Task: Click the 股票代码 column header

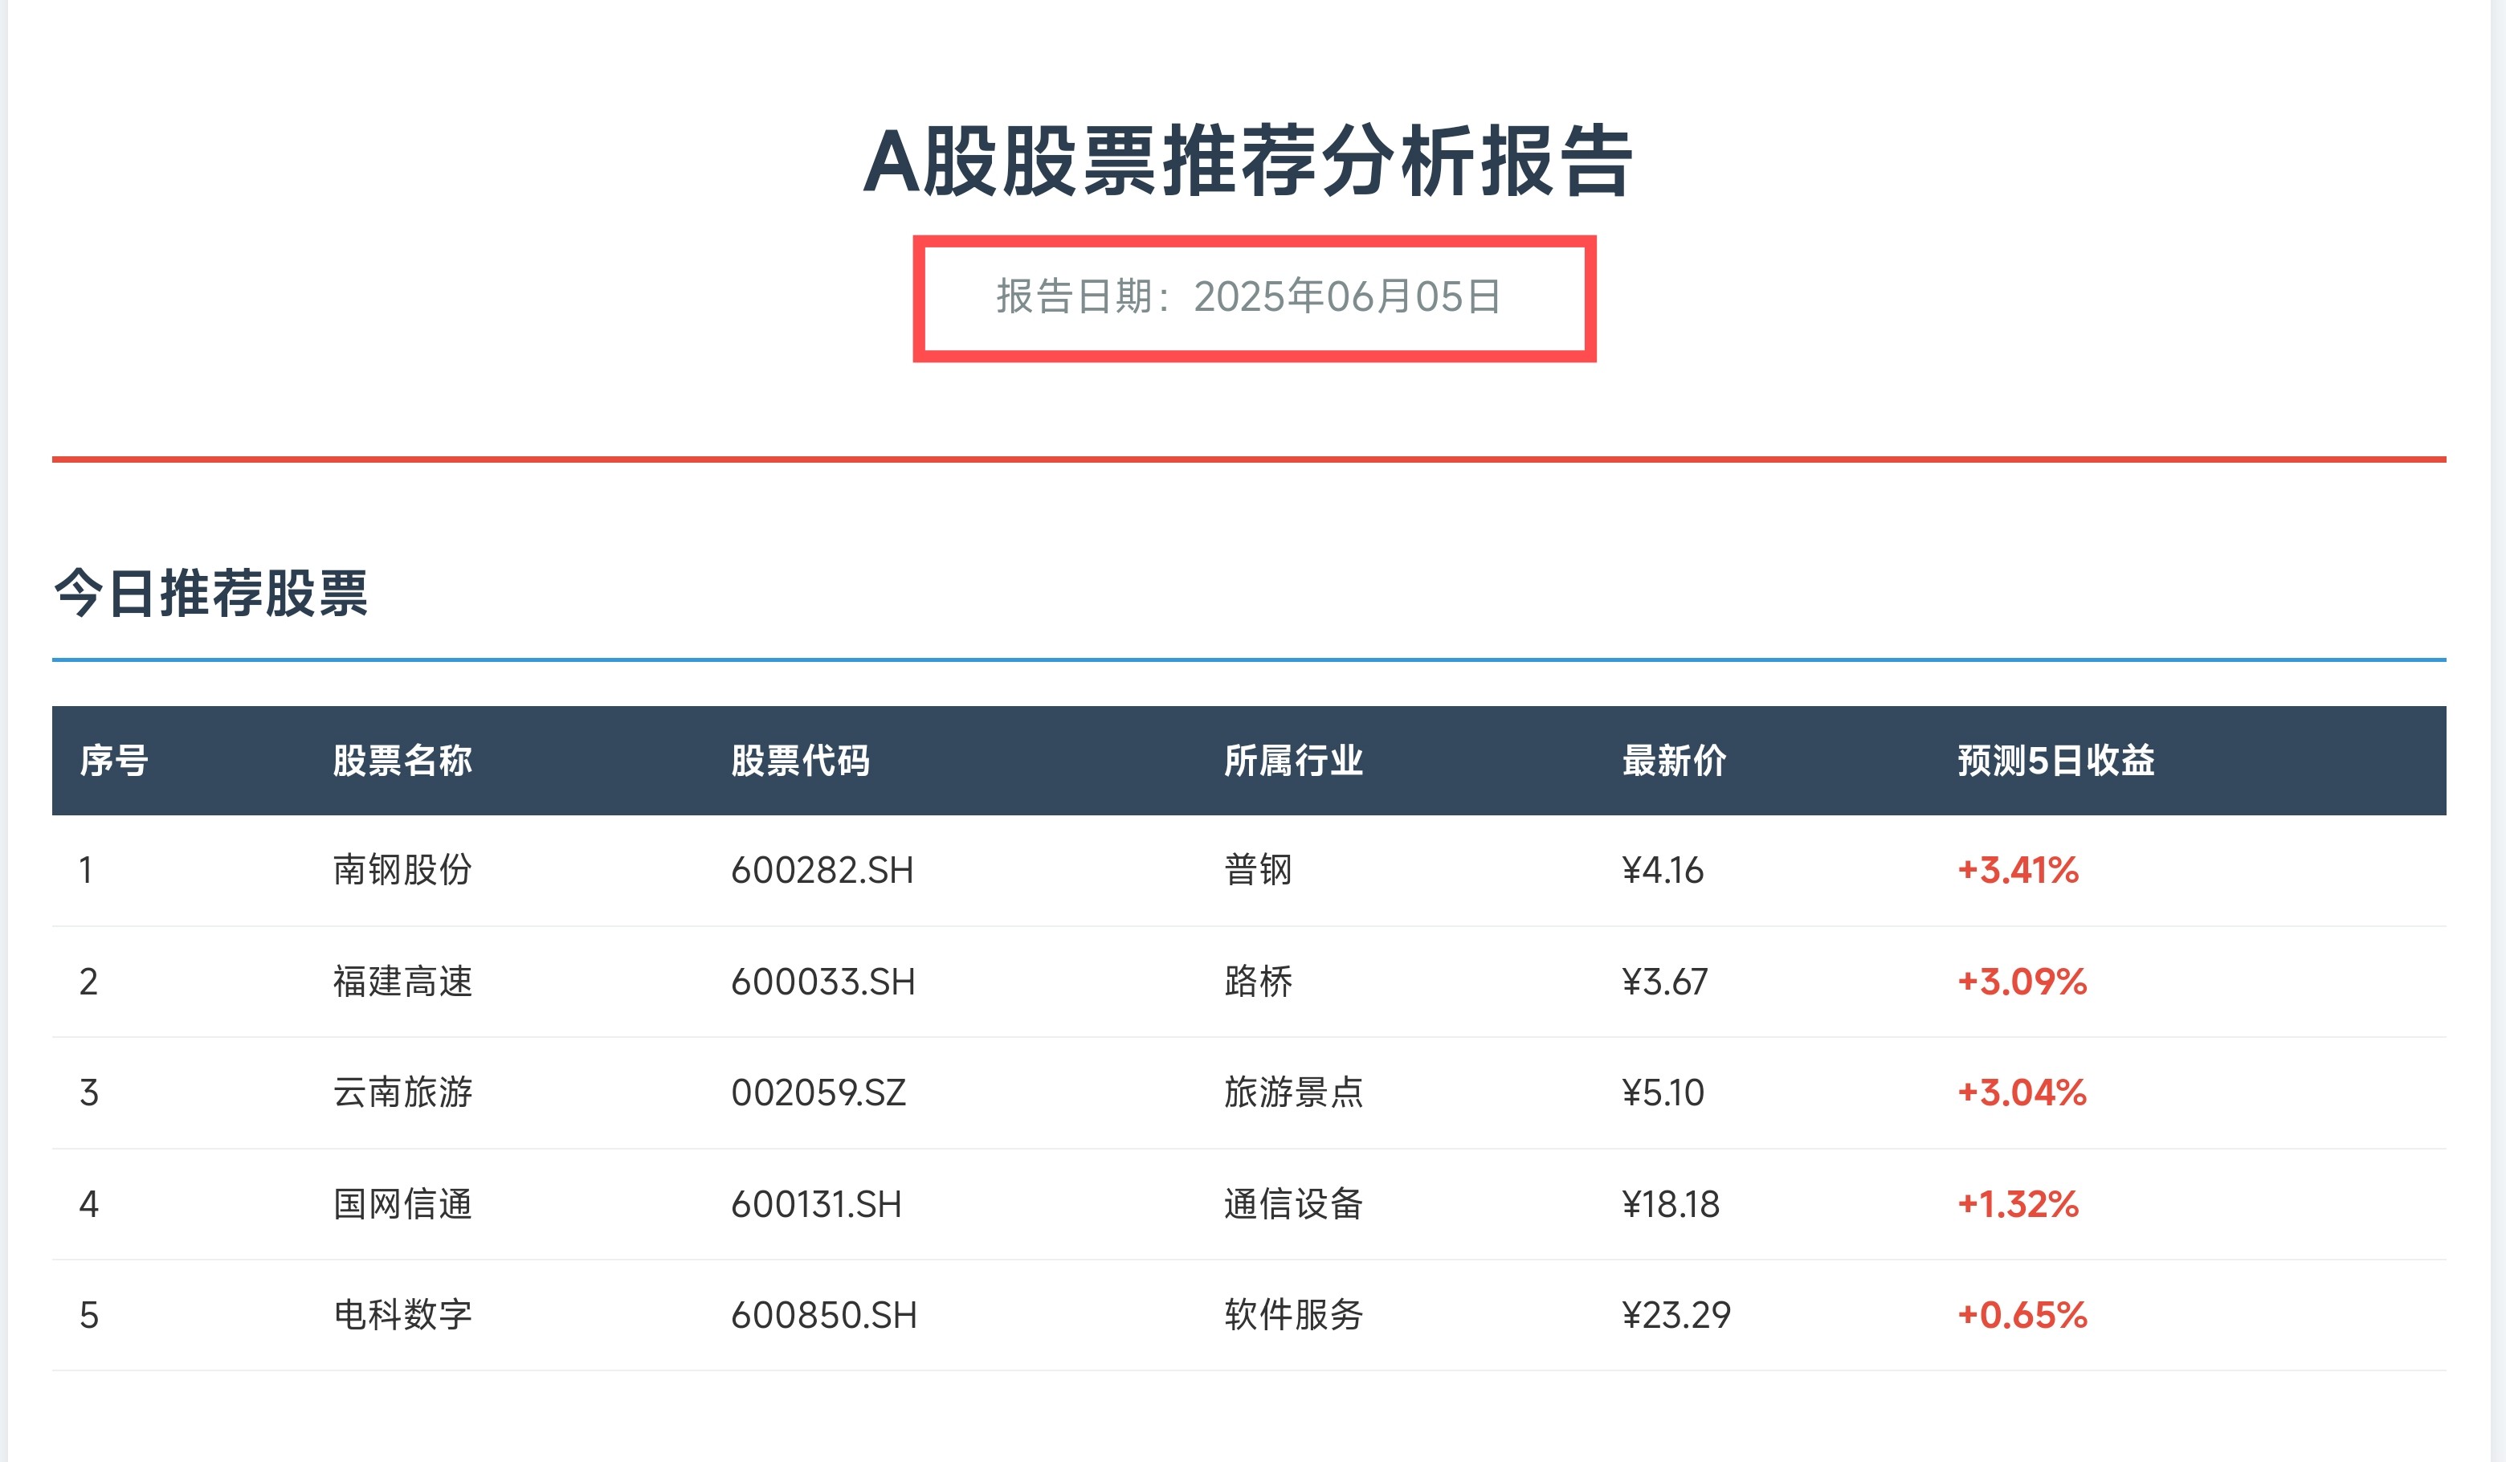Action: [x=801, y=761]
